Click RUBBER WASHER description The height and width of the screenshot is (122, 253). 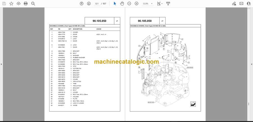[x=79, y=57]
